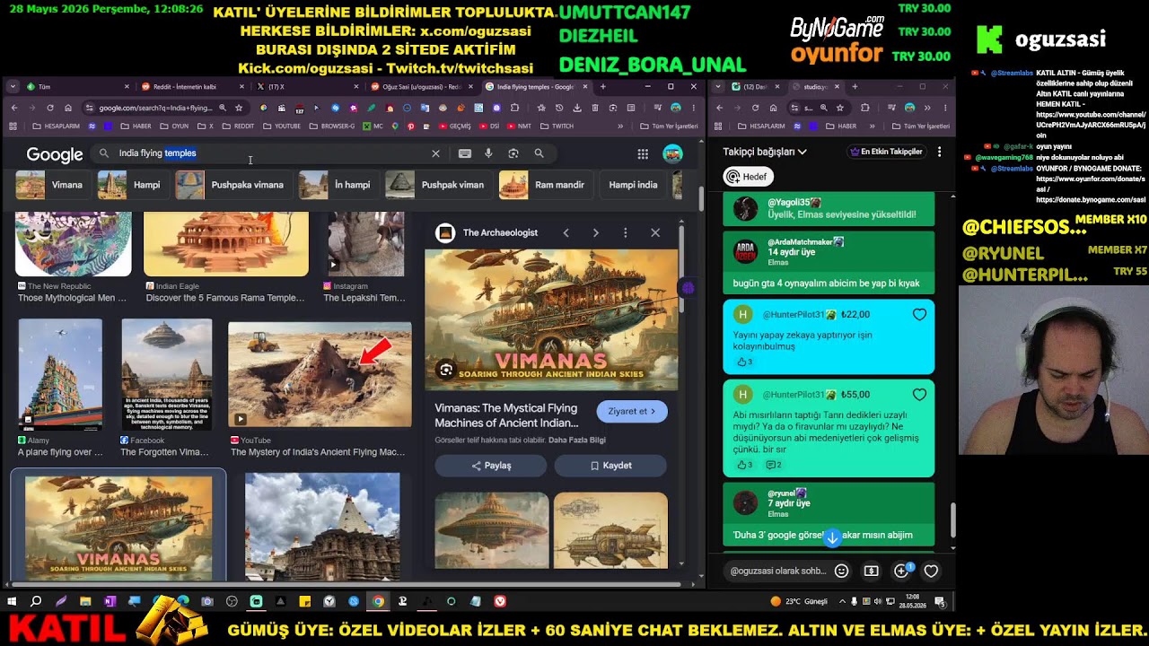Click the Hedef button in the donations panel
The height and width of the screenshot is (646, 1149).
[748, 177]
